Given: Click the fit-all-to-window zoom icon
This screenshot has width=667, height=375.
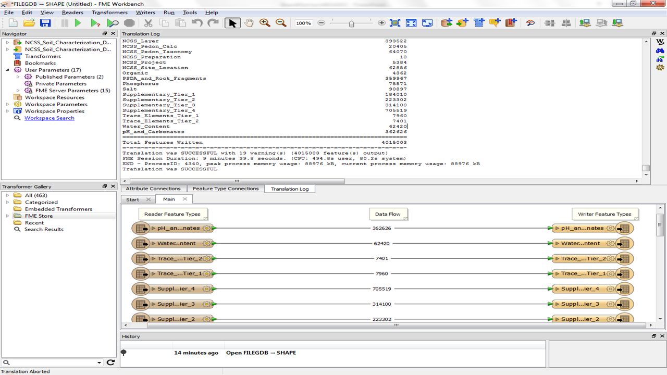Looking at the screenshot, I should tap(411, 23).
